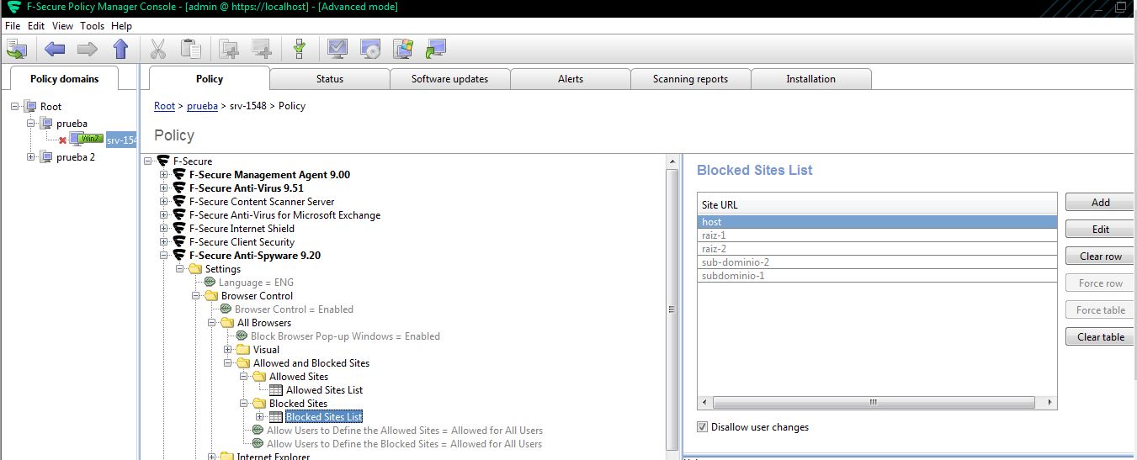Click the F-Secure Internet Shield product icon
The image size is (1137, 460).
pos(178,229)
